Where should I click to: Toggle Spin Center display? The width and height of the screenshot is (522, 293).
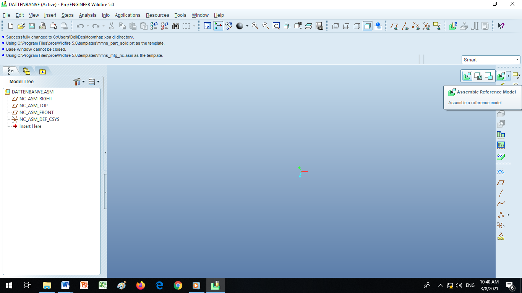[218, 26]
